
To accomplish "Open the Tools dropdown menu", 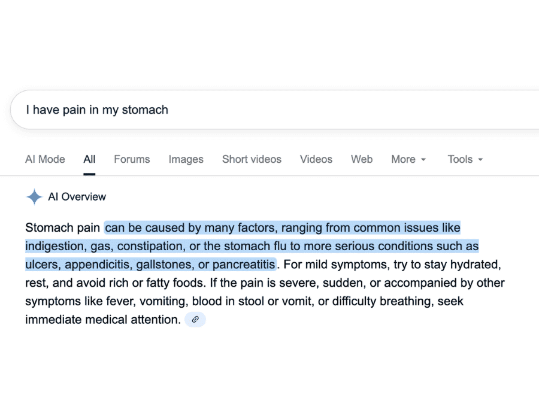I will point(461,159).
